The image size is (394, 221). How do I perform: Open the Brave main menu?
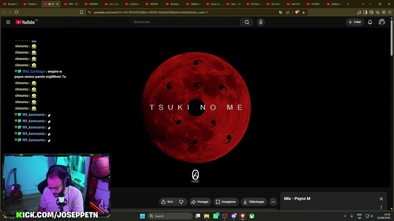pos(390,12)
